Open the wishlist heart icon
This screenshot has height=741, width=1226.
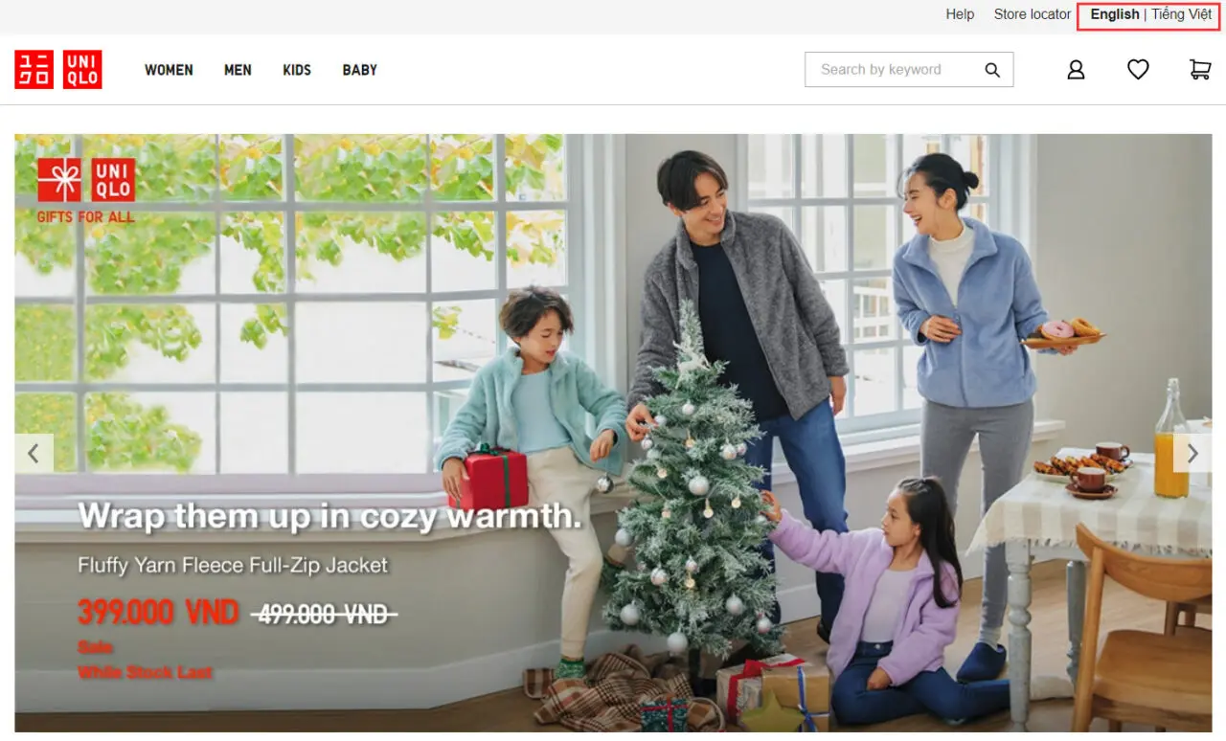pos(1138,70)
